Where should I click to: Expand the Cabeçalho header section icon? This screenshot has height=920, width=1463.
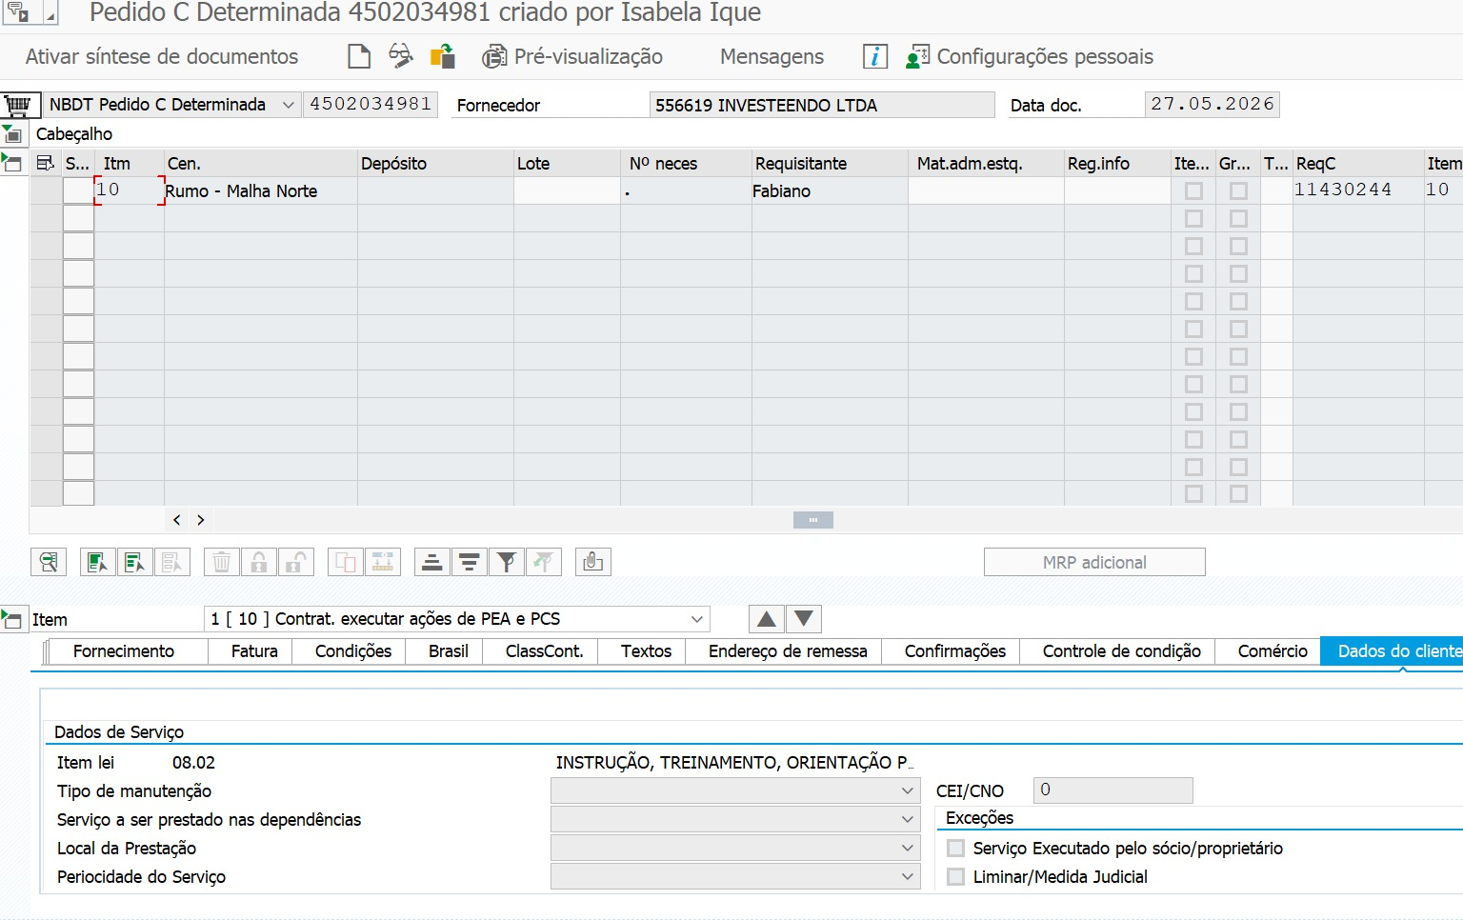[12, 133]
